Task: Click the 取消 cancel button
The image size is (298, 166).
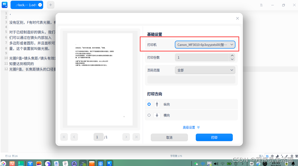Action: (169, 137)
